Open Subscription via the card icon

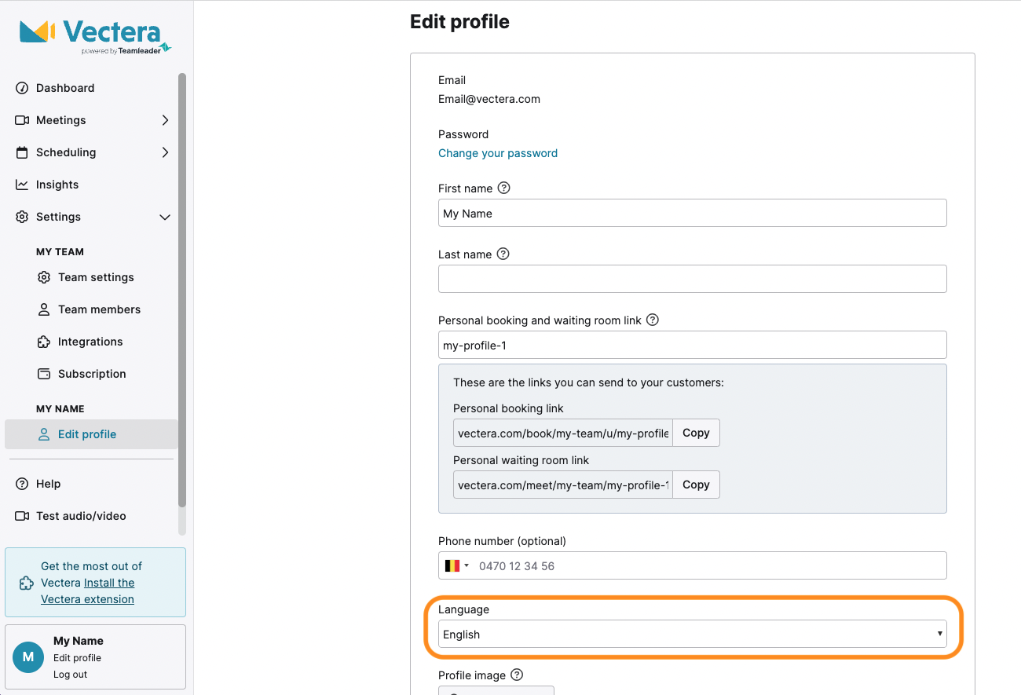click(43, 374)
